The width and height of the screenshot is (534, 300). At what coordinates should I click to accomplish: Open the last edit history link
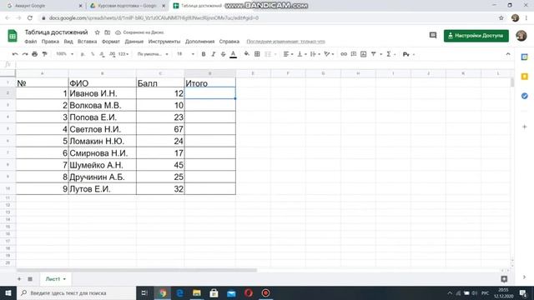pos(285,42)
